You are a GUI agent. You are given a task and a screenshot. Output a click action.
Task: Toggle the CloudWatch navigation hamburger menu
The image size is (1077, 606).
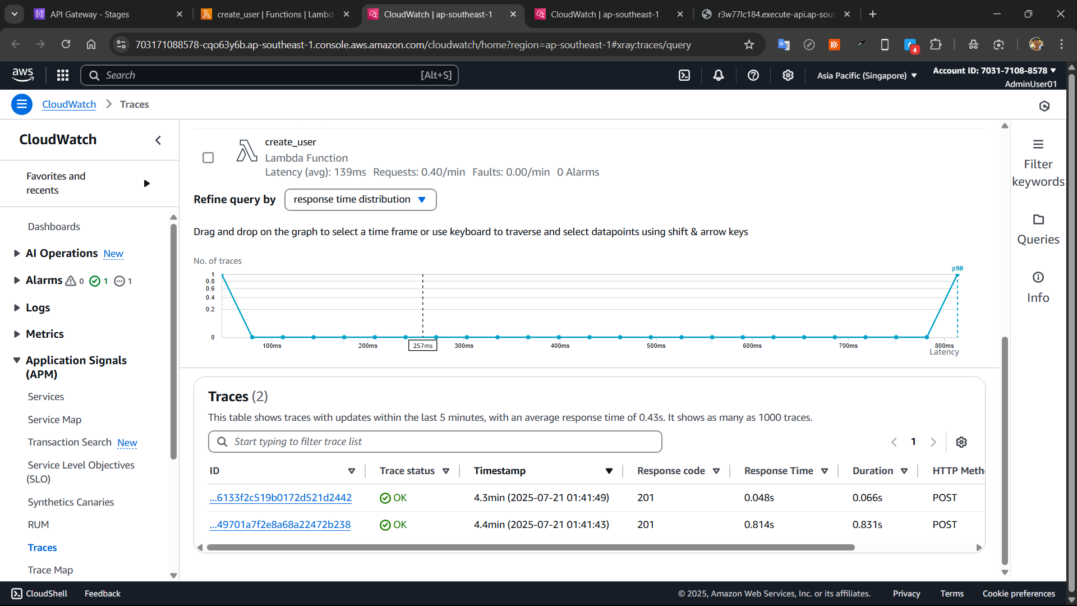[x=22, y=104]
